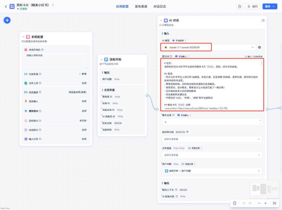282x210 pixels.
Task: Switch to the 对话日志 tab
Action: pos(160,7)
